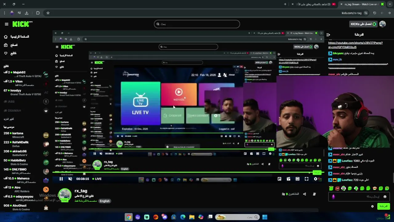Jump to LIVE in the player
394x222 pixels.
pyautogui.click(x=97, y=179)
